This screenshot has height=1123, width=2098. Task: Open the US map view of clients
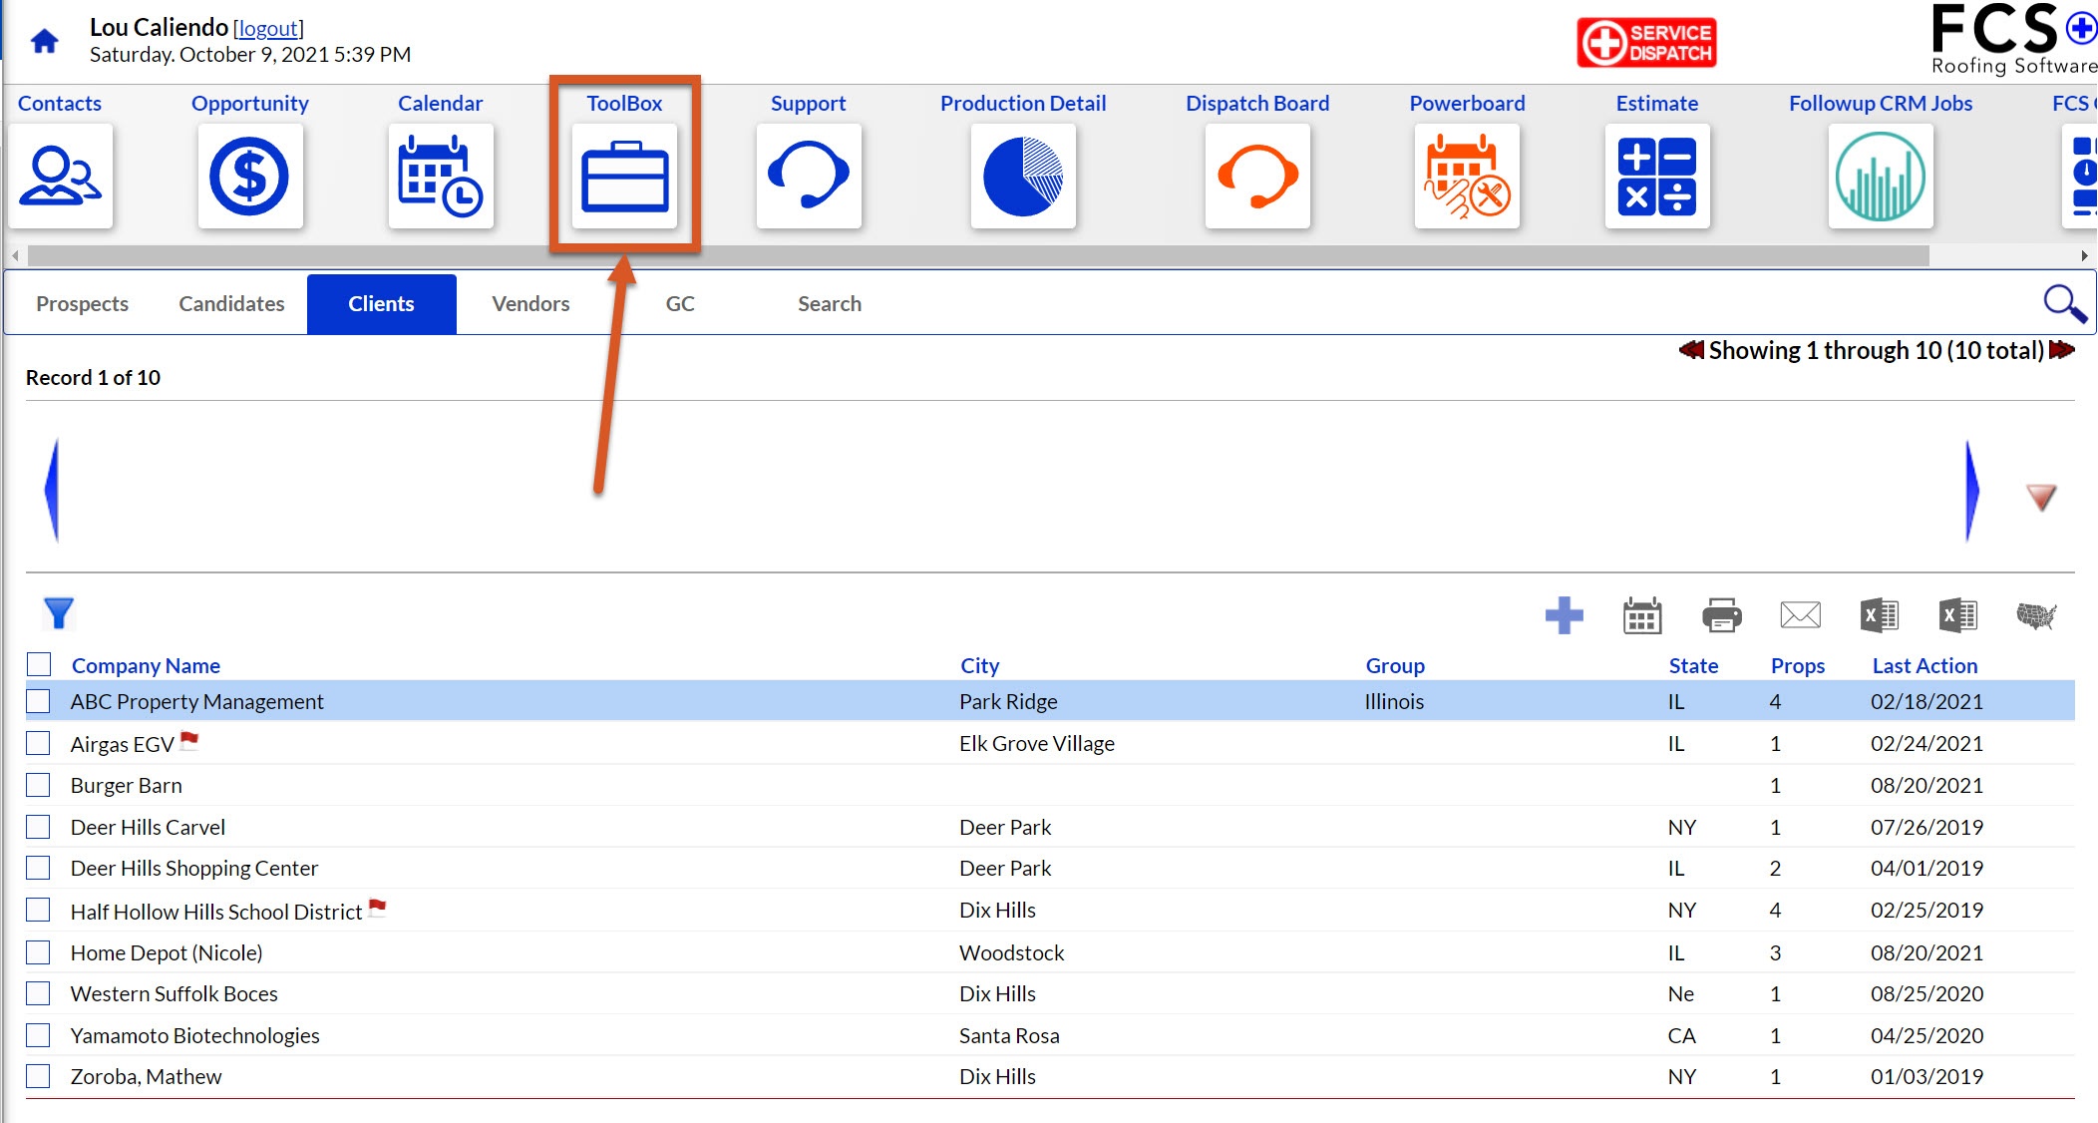point(2034,616)
